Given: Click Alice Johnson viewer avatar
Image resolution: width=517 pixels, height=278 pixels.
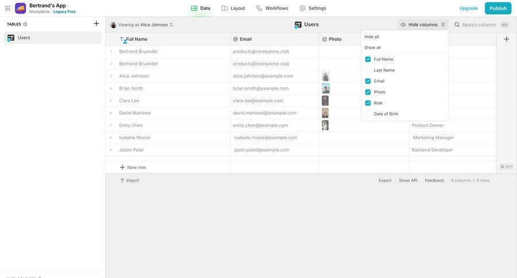Looking at the screenshot, I should (x=113, y=25).
